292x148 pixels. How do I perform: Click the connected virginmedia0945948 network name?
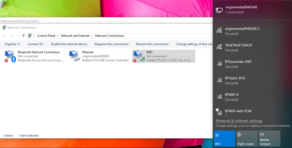click(x=241, y=7)
